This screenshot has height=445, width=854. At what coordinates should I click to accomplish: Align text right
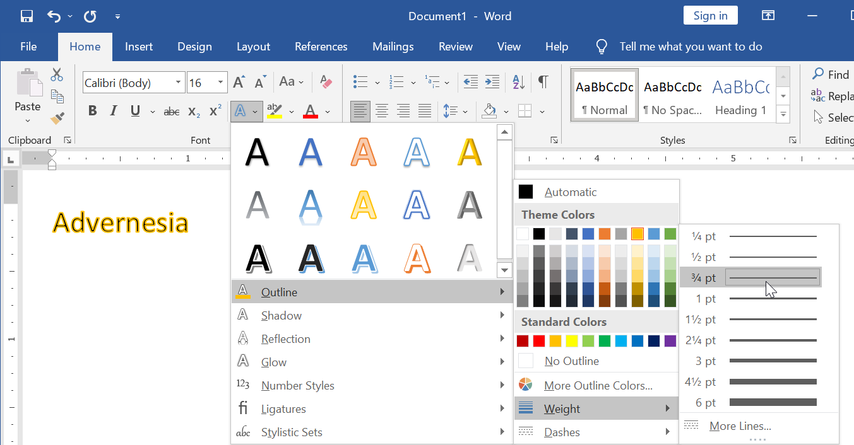click(x=403, y=112)
